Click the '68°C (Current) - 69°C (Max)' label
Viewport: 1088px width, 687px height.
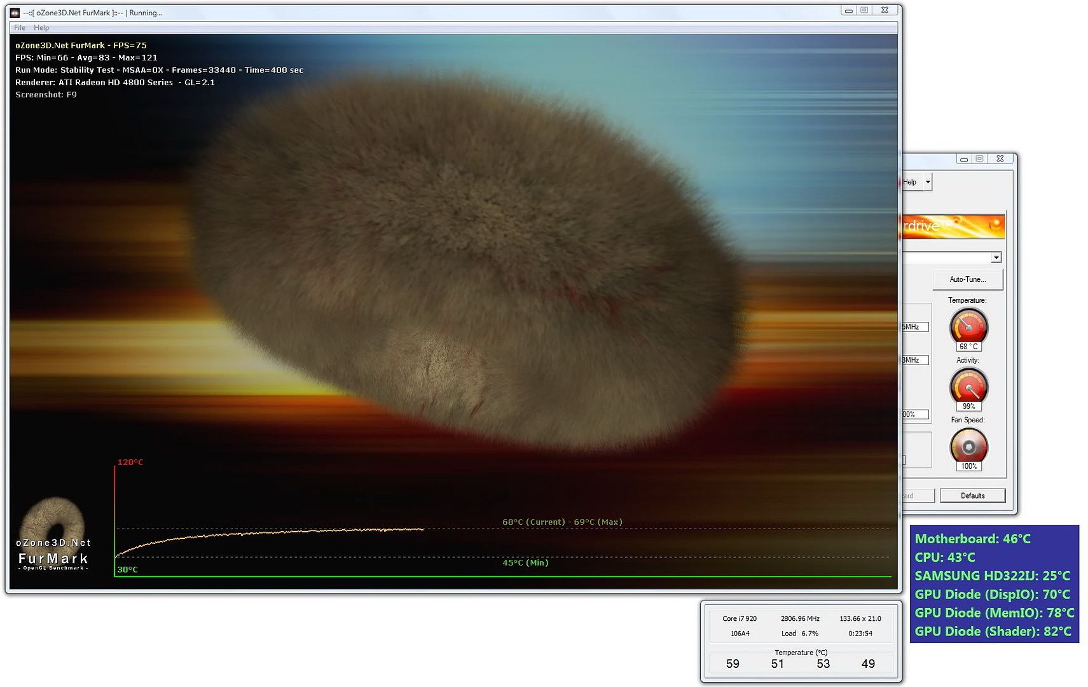pyautogui.click(x=562, y=522)
